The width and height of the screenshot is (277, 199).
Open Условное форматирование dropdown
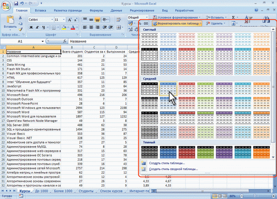177,17
